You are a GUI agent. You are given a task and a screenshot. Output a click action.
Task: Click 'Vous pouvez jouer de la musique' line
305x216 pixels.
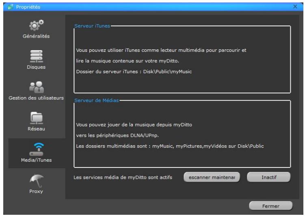click(x=134, y=125)
